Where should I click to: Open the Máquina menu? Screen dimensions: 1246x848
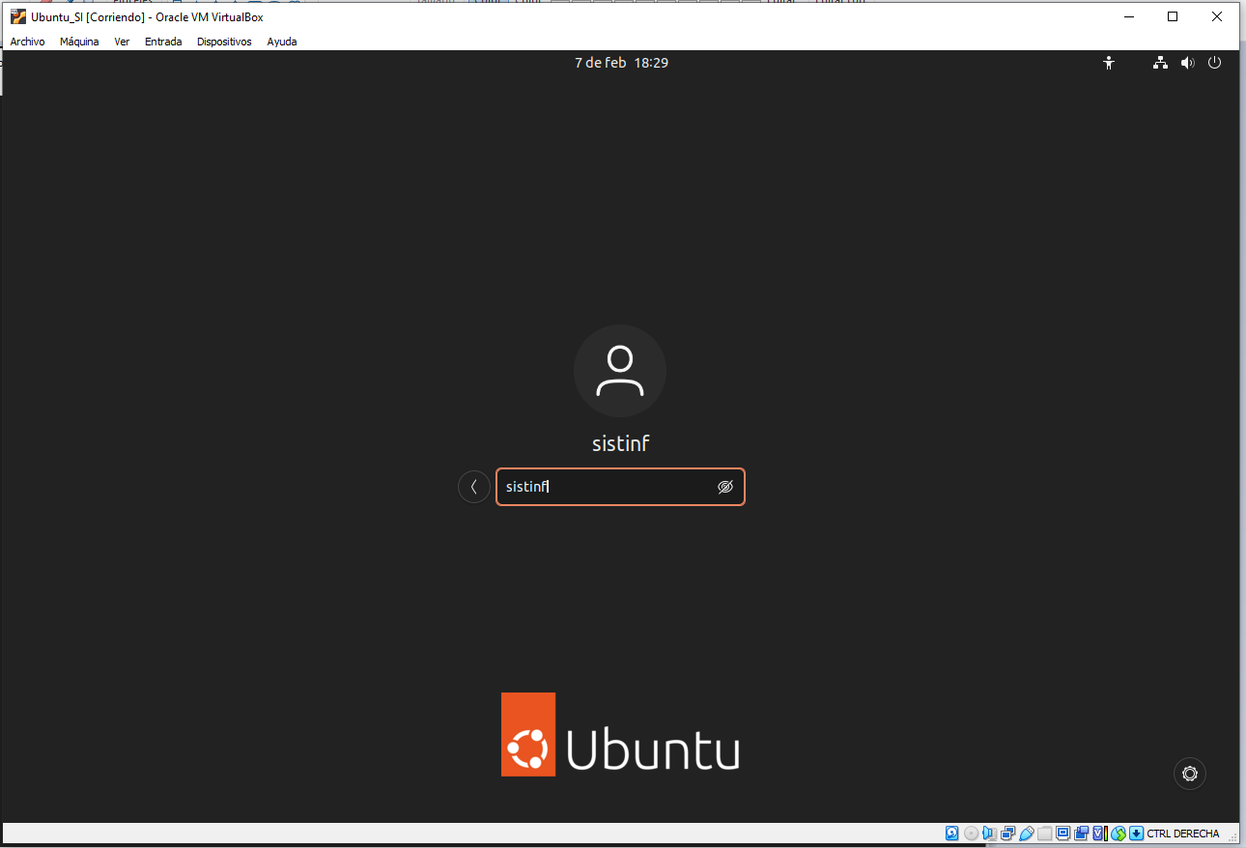click(79, 42)
